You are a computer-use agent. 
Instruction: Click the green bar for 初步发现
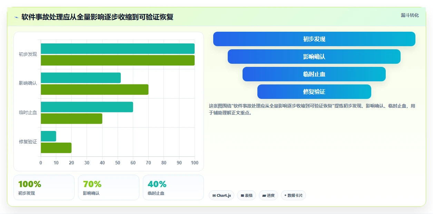[118, 60]
